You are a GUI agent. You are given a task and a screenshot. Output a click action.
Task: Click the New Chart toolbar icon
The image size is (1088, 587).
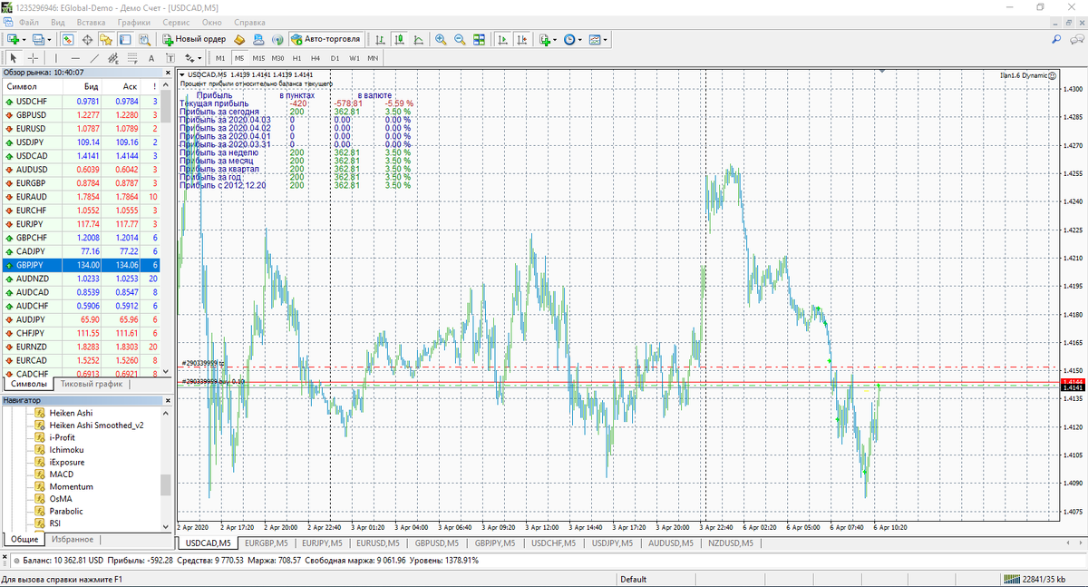pyautogui.click(x=13, y=39)
